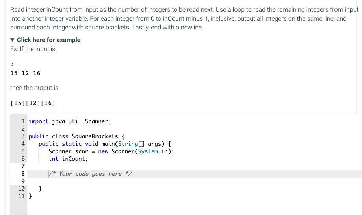
Task: Click the 'Scanner scnr = new Scanner' line
Action: click(x=111, y=151)
